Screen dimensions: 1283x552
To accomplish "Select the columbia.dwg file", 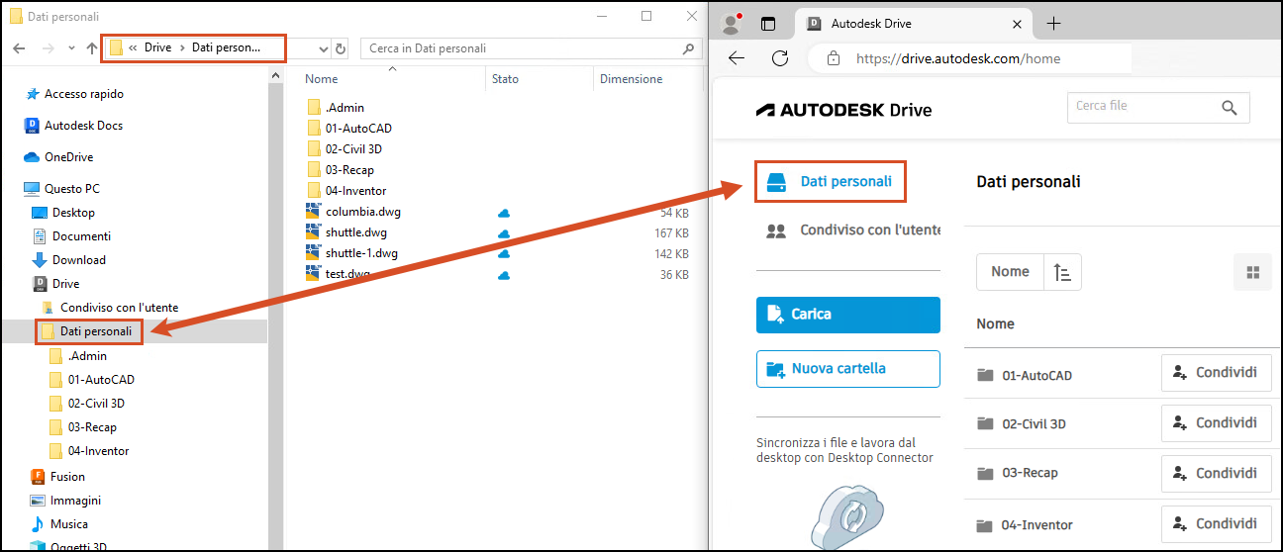I will pyautogui.click(x=362, y=212).
